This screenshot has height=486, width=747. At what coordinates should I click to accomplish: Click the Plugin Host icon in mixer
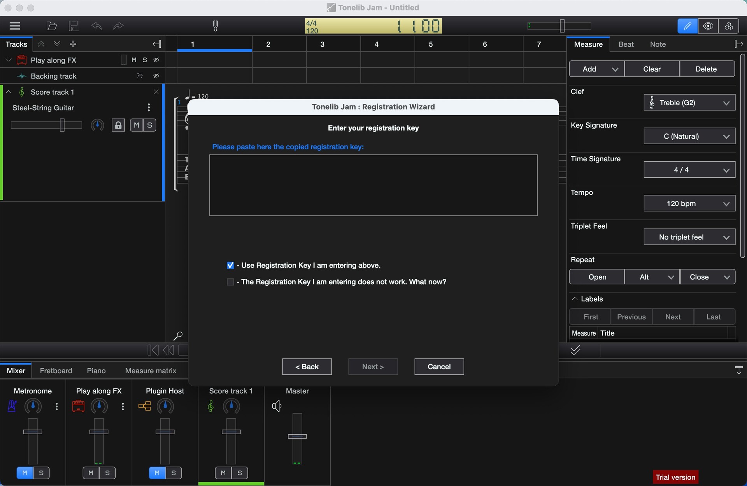pyautogui.click(x=144, y=406)
